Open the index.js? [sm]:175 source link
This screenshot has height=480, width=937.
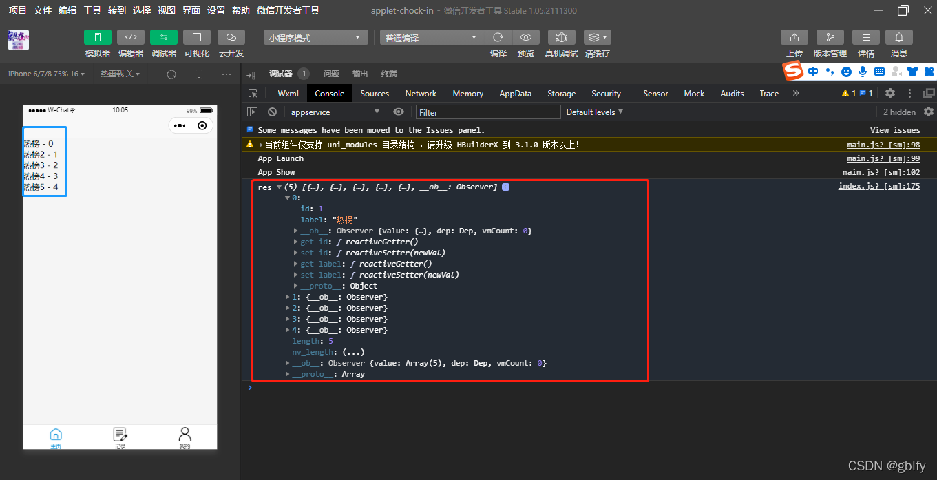click(879, 187)
